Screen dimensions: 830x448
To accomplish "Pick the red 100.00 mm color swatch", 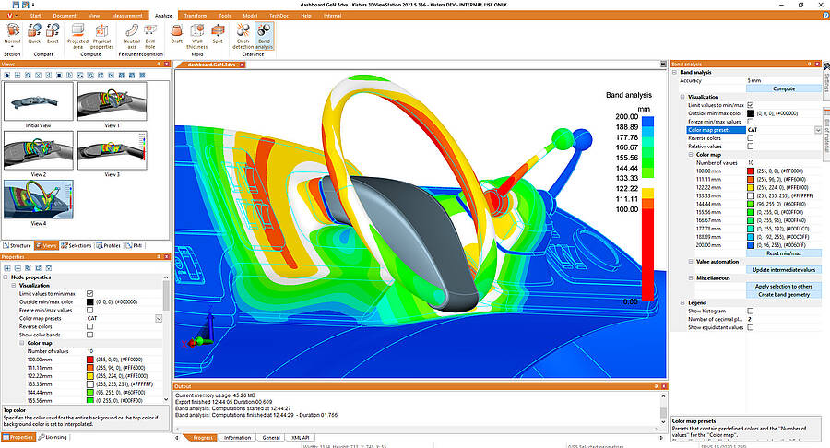I will [x=750, y=171].
